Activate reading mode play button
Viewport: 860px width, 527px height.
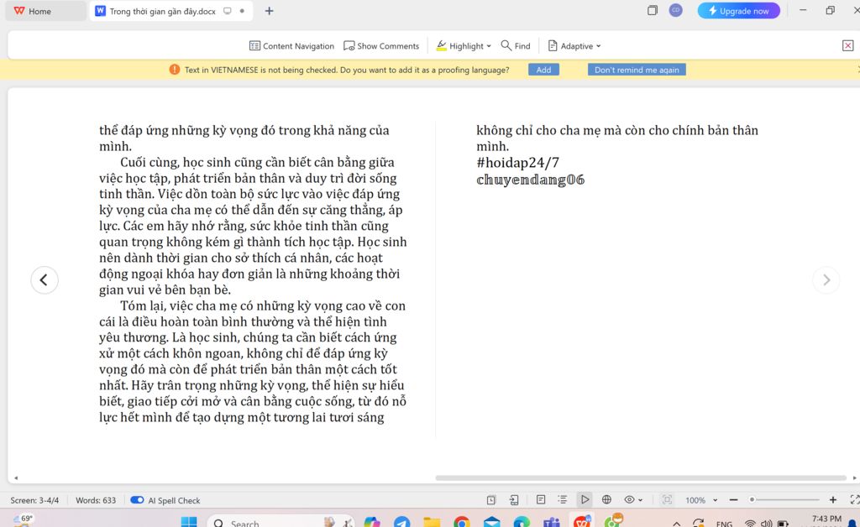(585, 500)
